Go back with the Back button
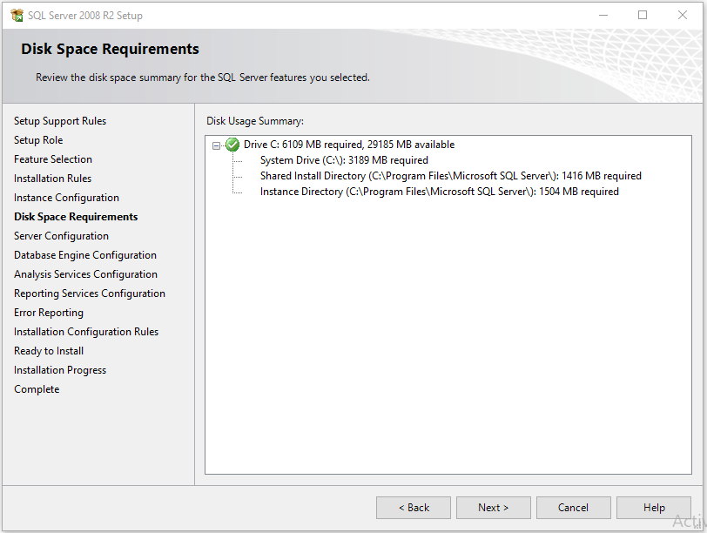Viewport: 707px width, 533px height. click(x=414, y=508)
